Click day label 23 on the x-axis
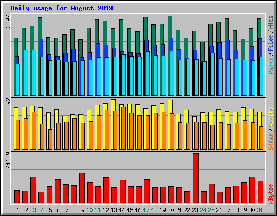Screen dimensions: 277x216 (x=195, y=210)
